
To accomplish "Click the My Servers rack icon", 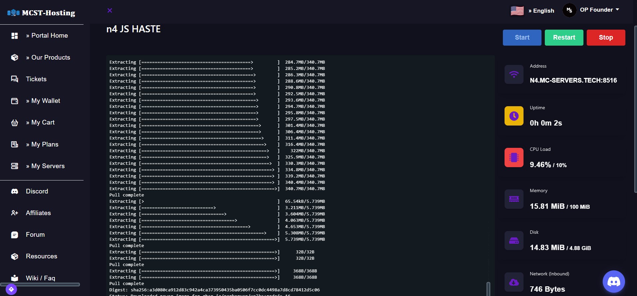I will pyautogui.click(x=15, y=166).
